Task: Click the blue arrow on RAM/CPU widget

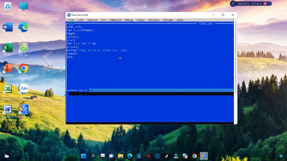Action: coord(270,4)
